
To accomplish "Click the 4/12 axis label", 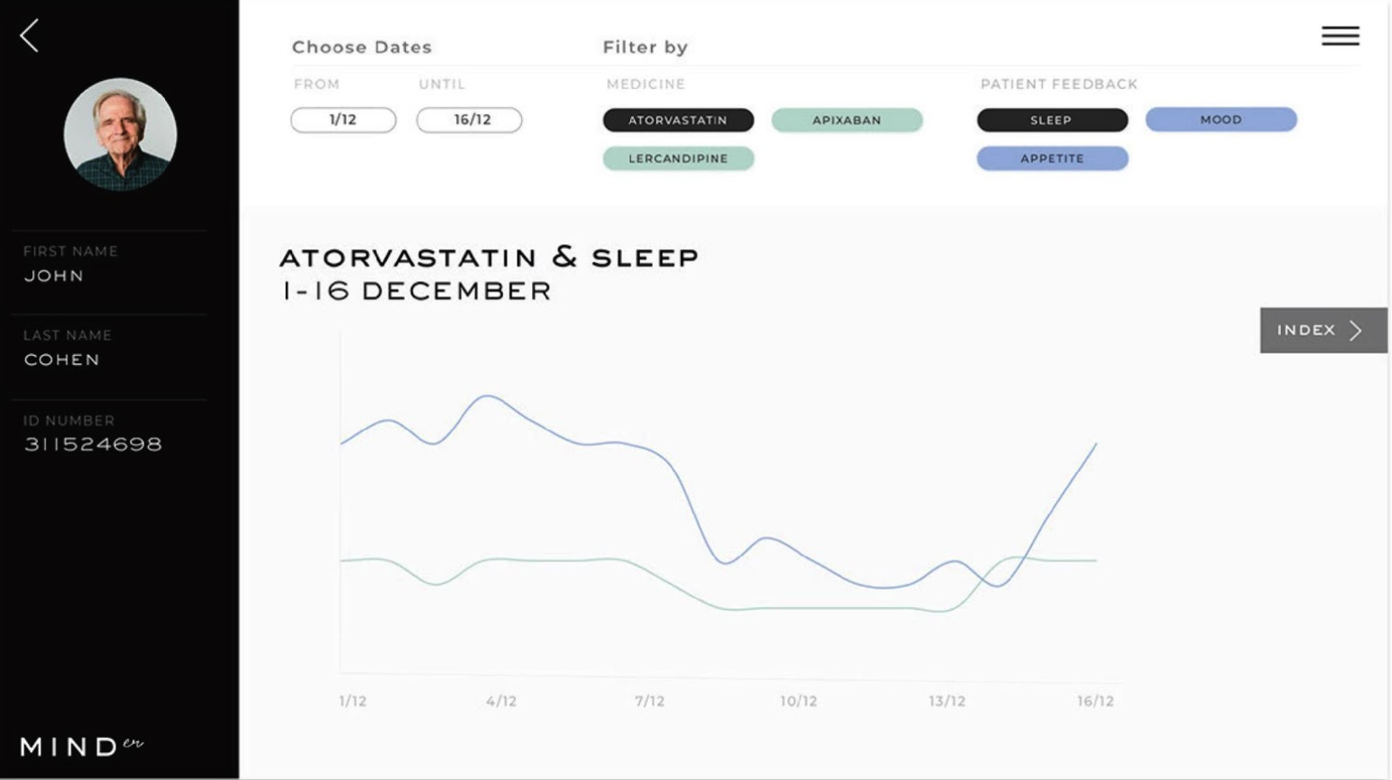I will pos(501,701).
